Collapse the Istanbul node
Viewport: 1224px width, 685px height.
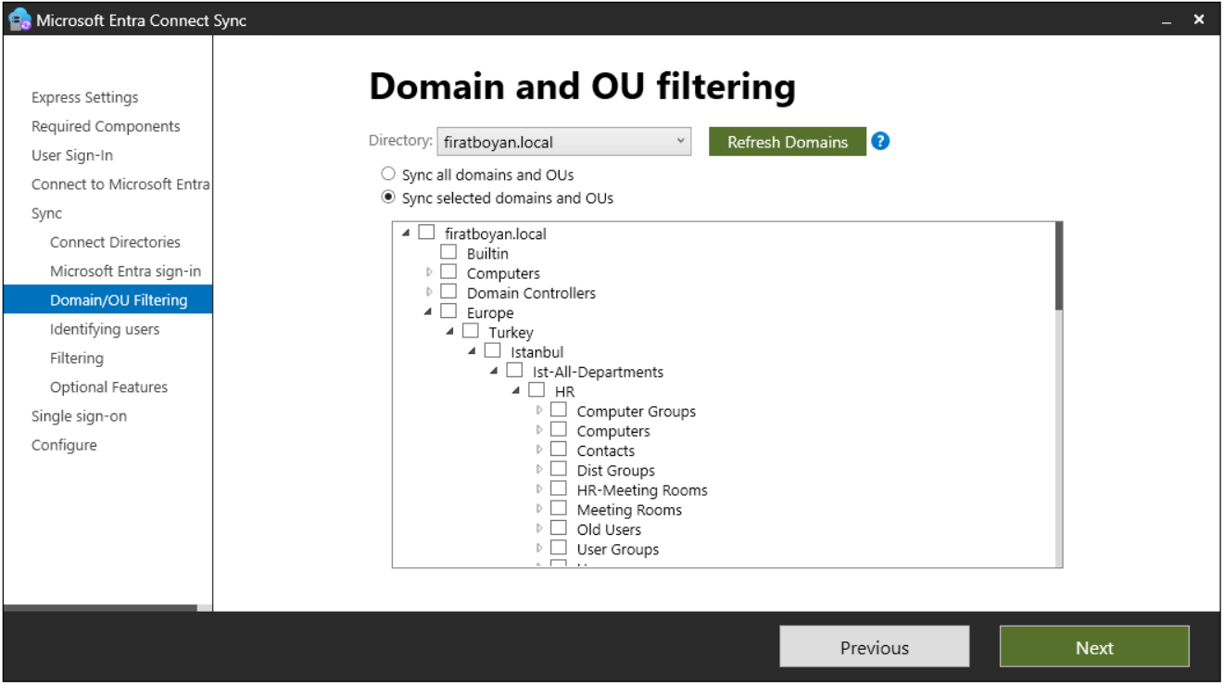click(x=472, y=352)
